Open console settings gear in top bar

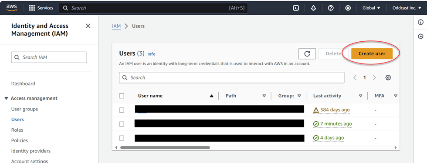pyautogui.click(x=348, y=8)
